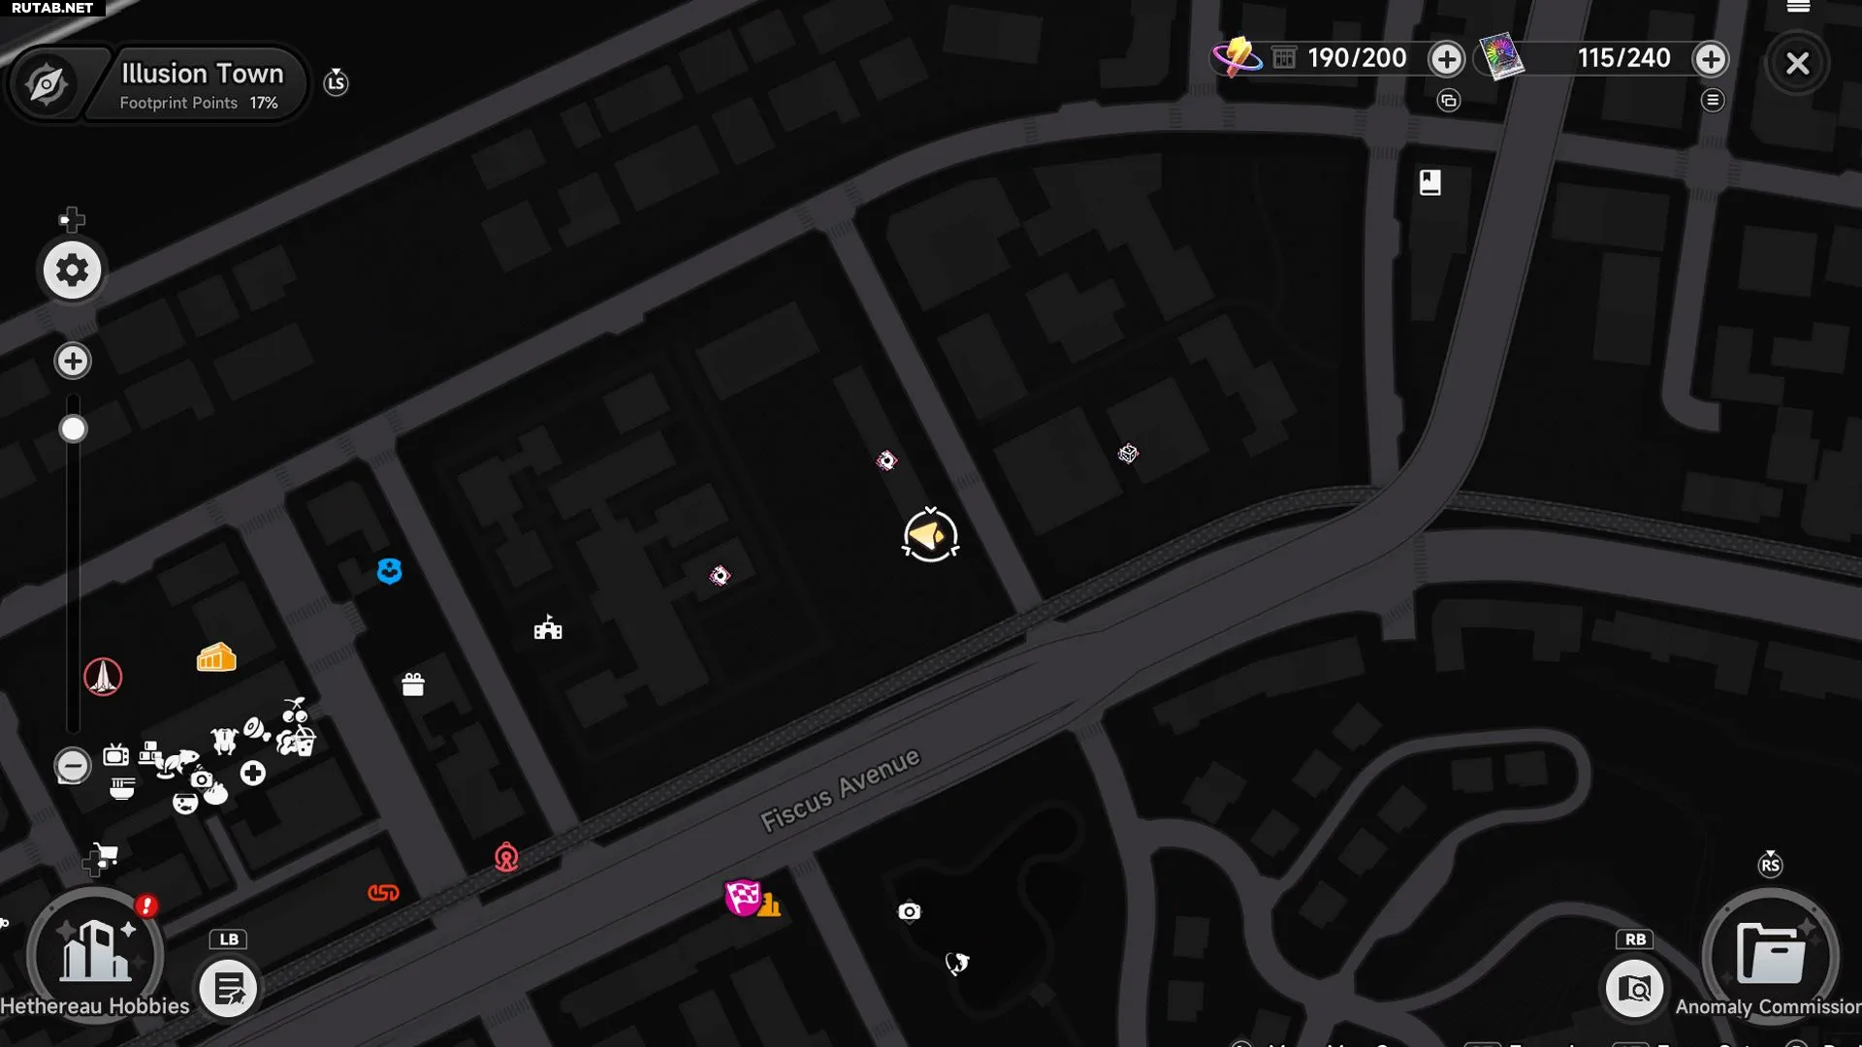Select the book marker on map
1862x1047 pixels.
[1430, 182]
